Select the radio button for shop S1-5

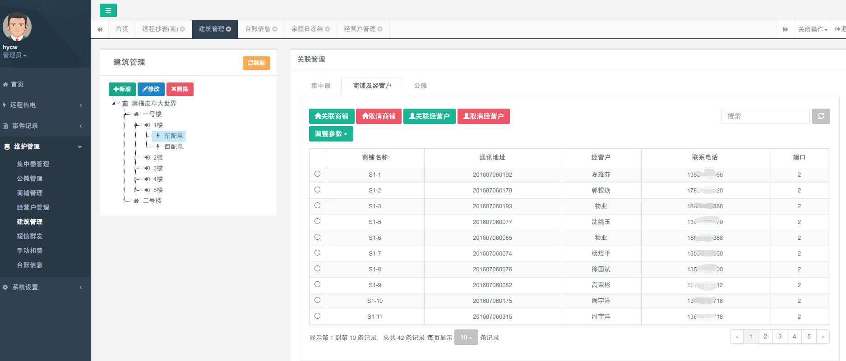[x=317, y=221]
